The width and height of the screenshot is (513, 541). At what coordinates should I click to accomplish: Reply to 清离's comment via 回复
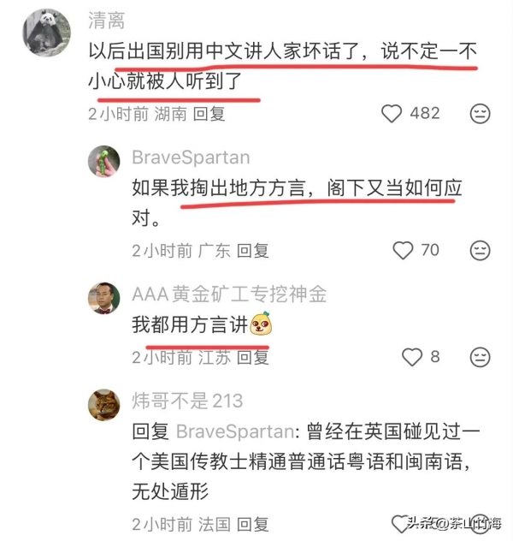pos(209,114)
